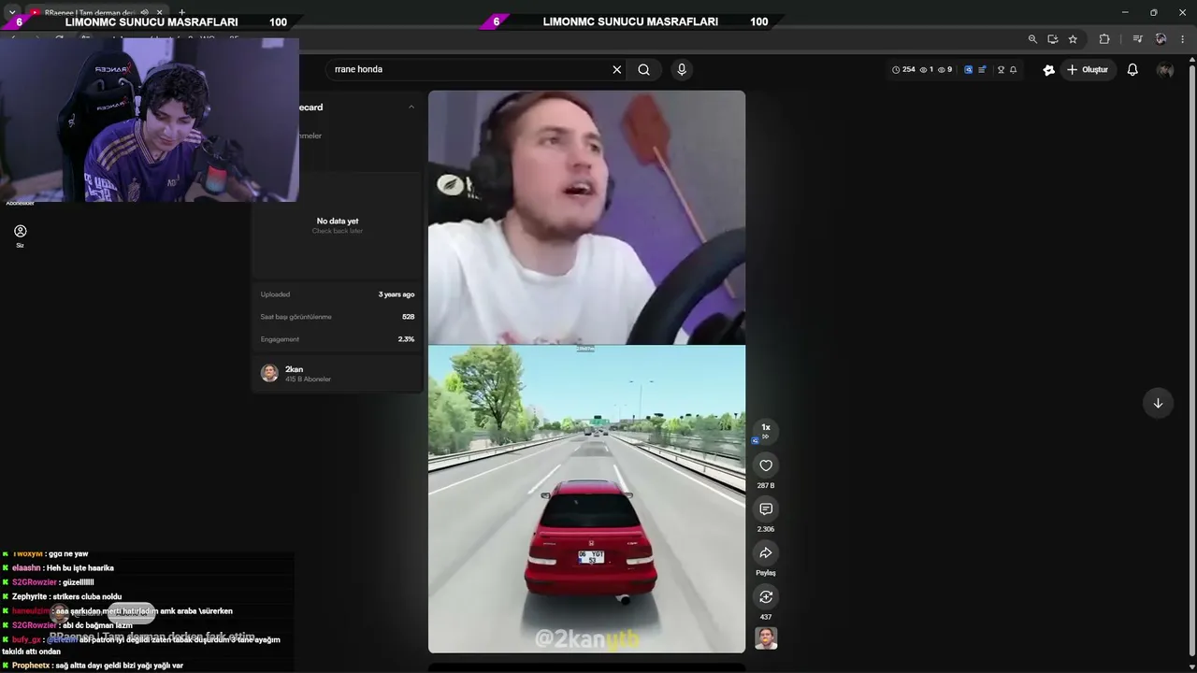This screenshot has height=673, width=1197.
Task: Click the sparkle badge icon beside Oluştur
Action: point(1049,69)
